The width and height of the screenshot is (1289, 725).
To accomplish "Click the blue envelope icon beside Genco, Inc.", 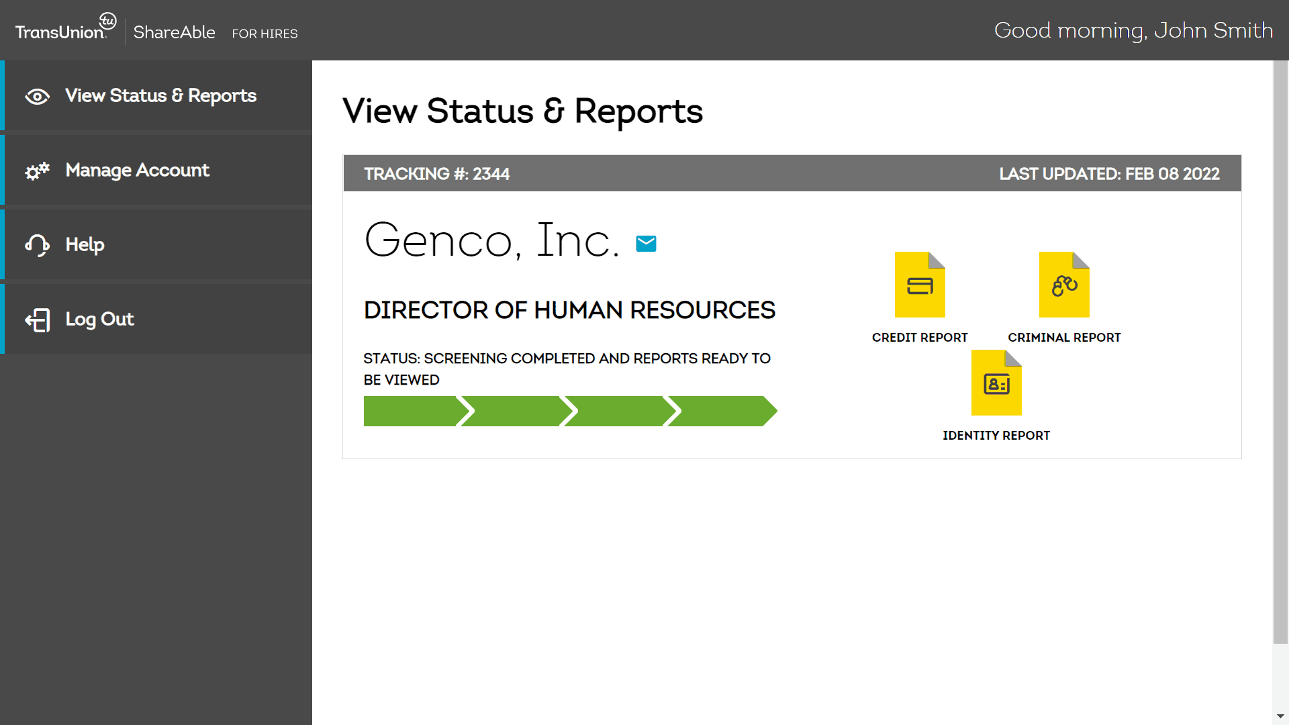I will point(647,242).
